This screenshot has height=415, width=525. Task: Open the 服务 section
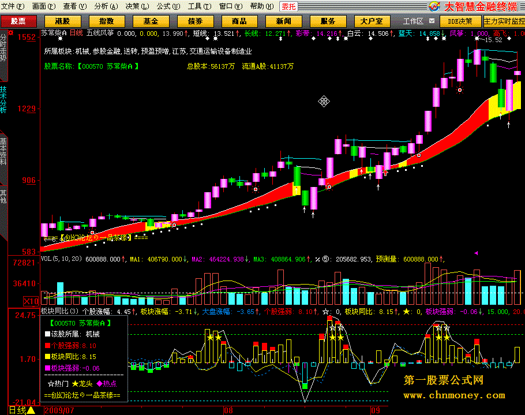pos(328,21)
